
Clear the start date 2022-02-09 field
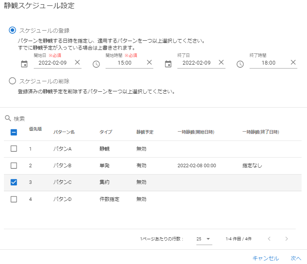[77, 63]
